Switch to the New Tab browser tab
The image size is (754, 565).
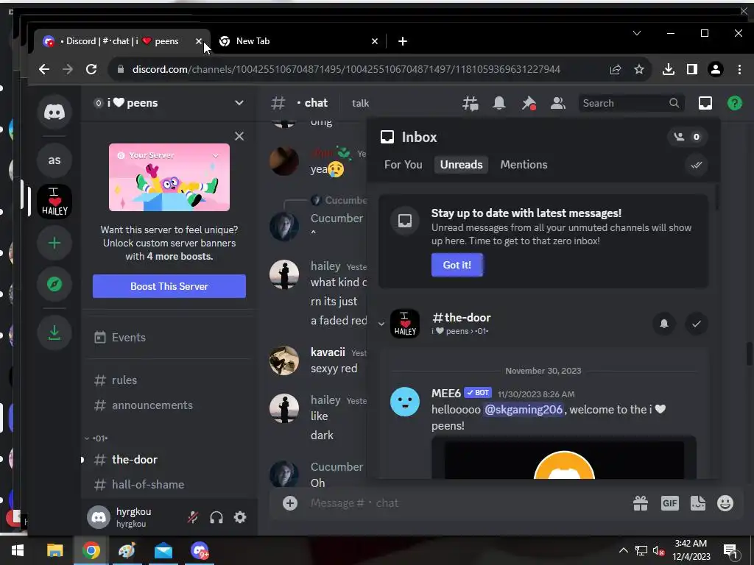[x=298, y=41]
